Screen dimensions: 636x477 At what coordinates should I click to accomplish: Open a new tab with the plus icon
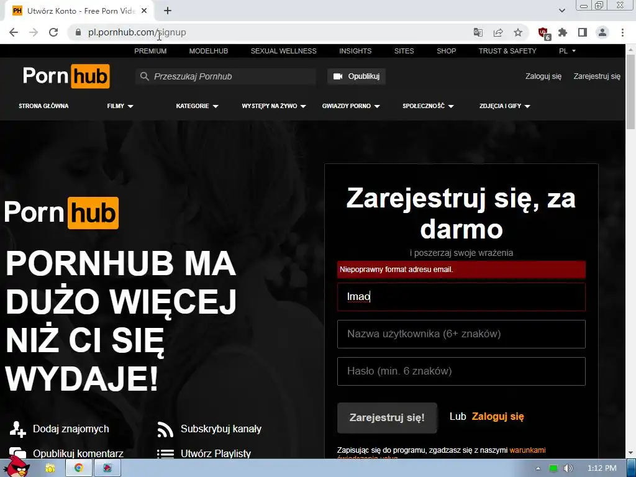[x=168, y=11]
